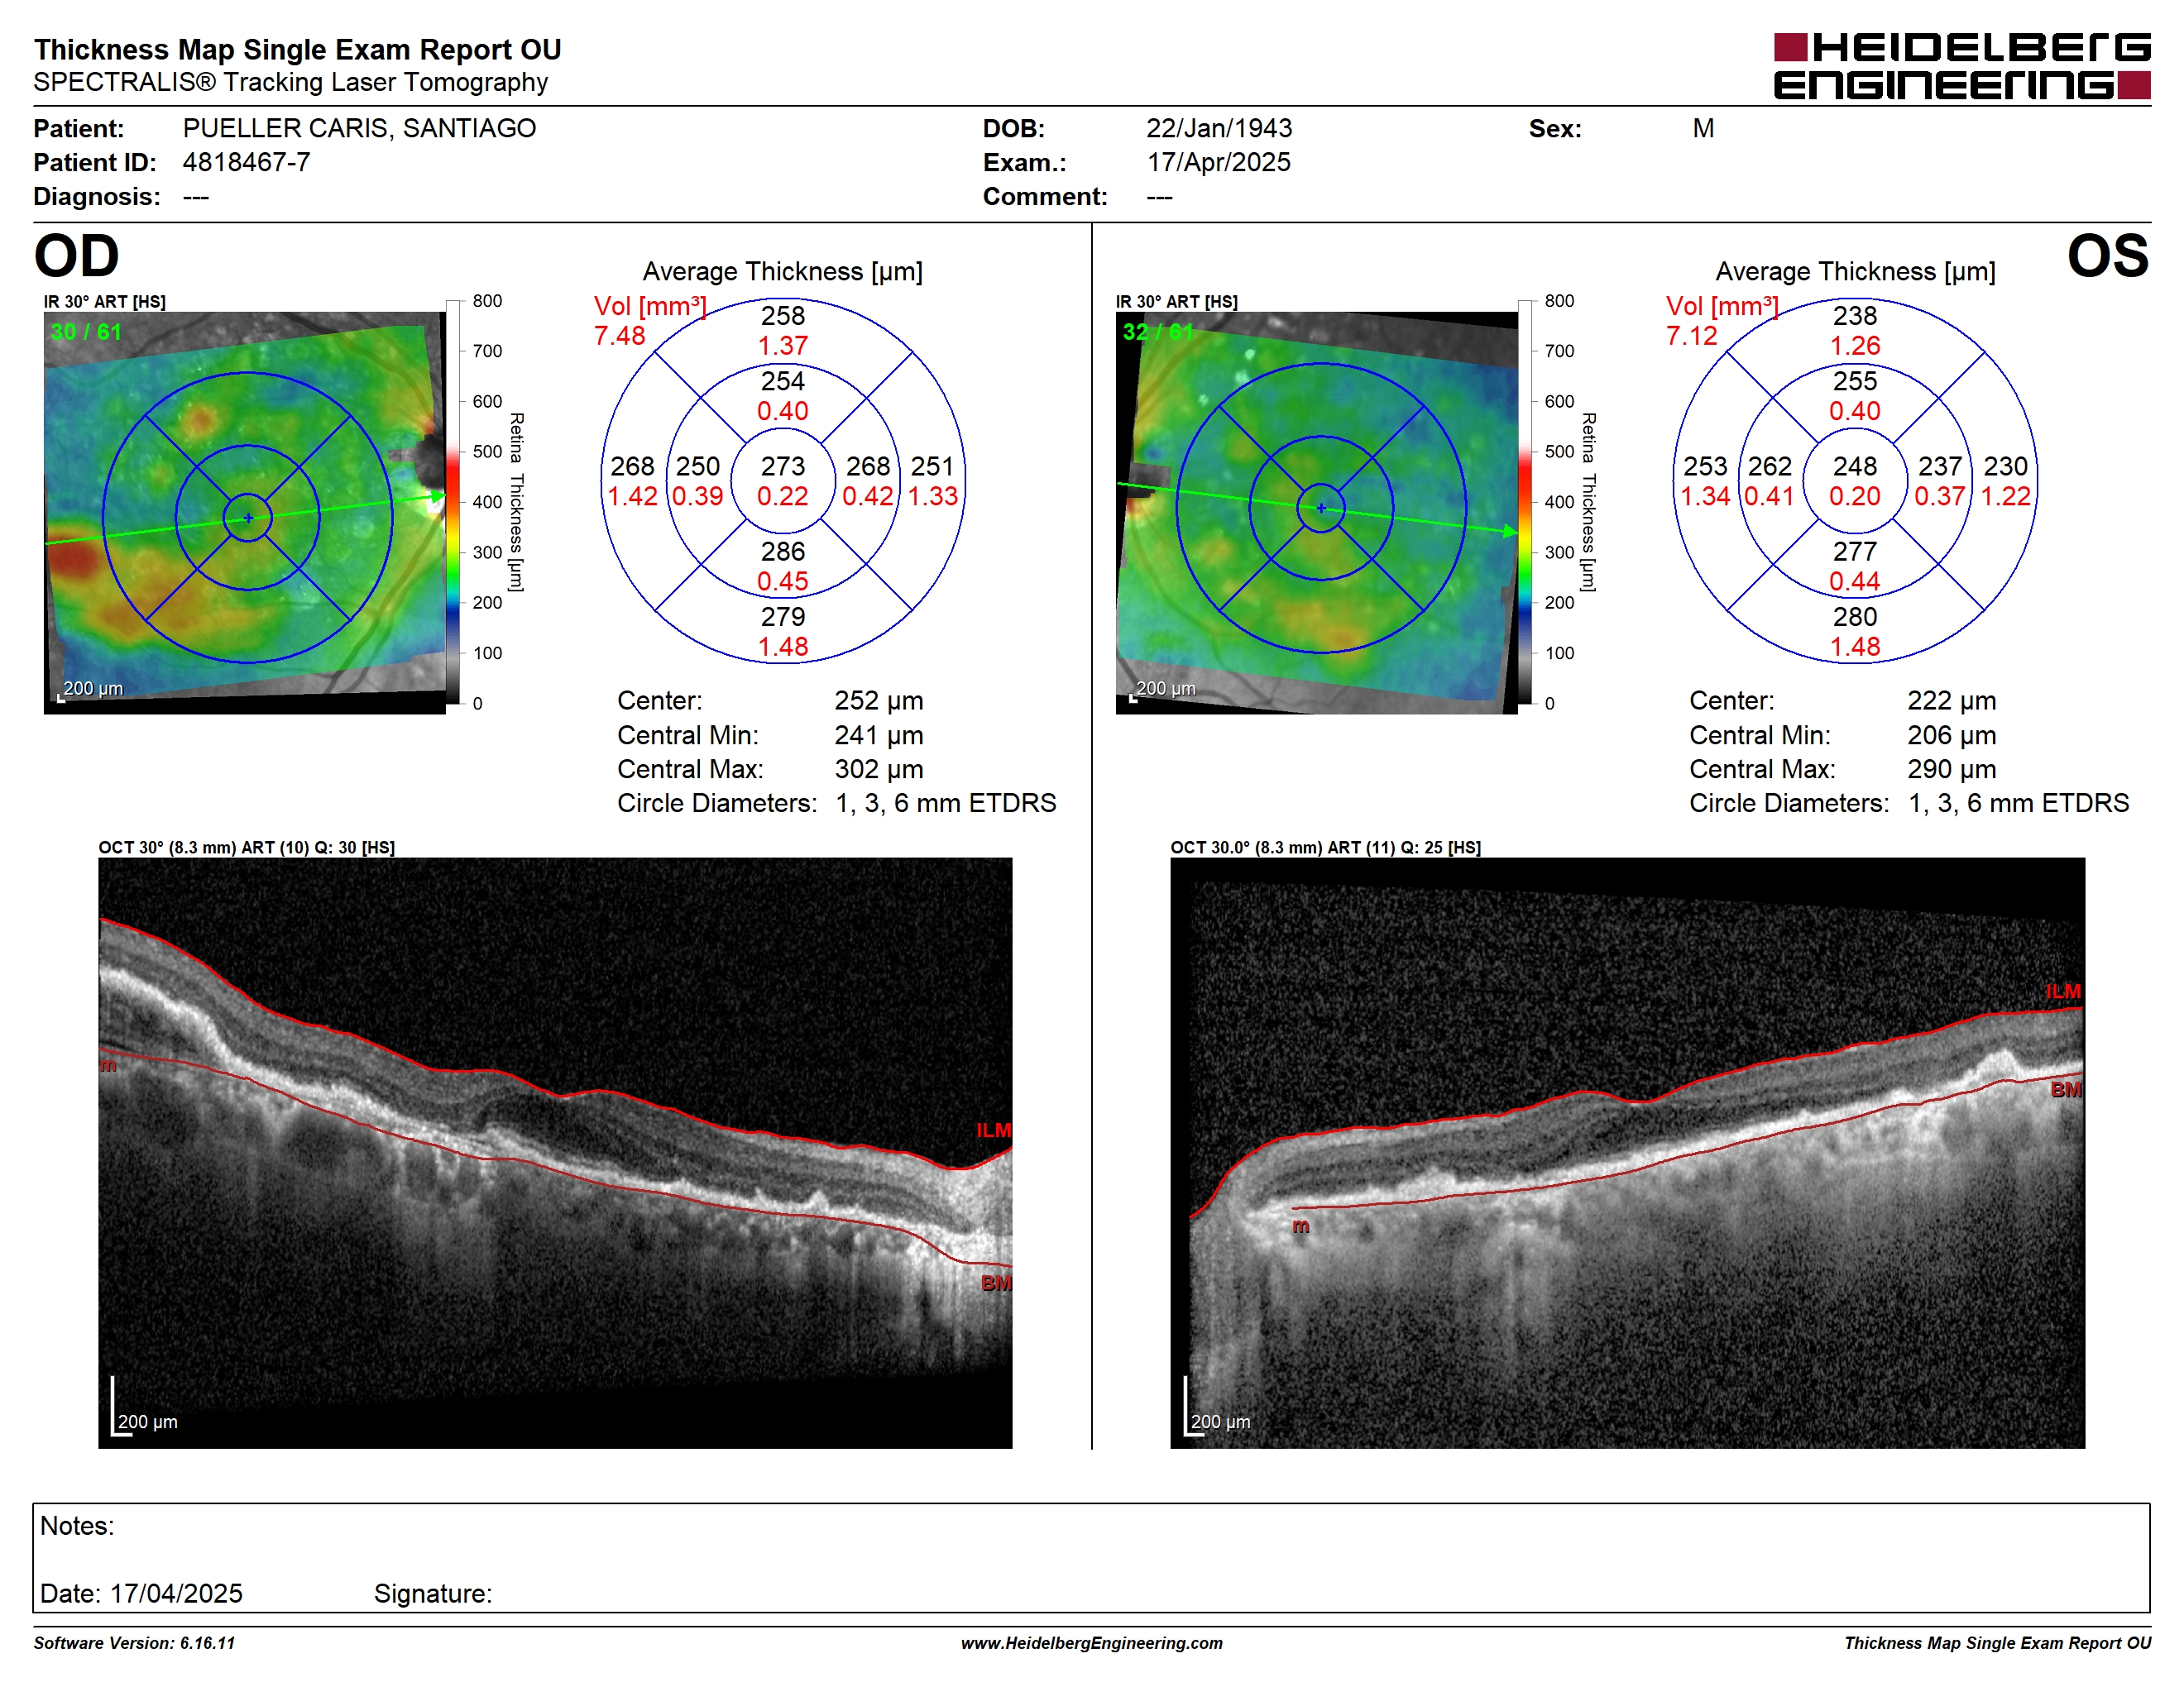2184x1687 pixels.
Task: Click the Heidelberg Engineering logo
Action: [x=1961, y=66]
